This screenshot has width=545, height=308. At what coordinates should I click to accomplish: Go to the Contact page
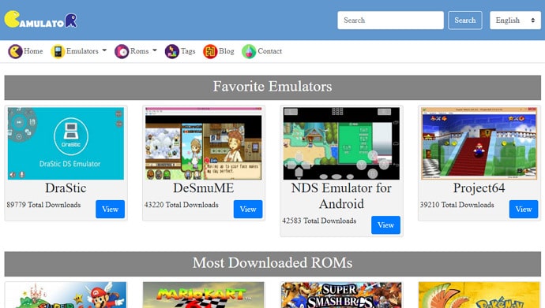(269, 51)
